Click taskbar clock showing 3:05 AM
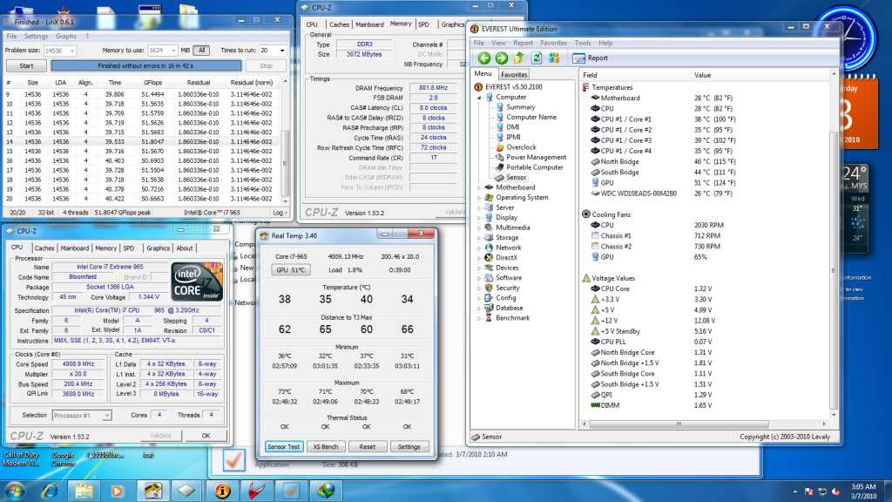The width and height of the screenshot is (892, 502). coord(863,492)
